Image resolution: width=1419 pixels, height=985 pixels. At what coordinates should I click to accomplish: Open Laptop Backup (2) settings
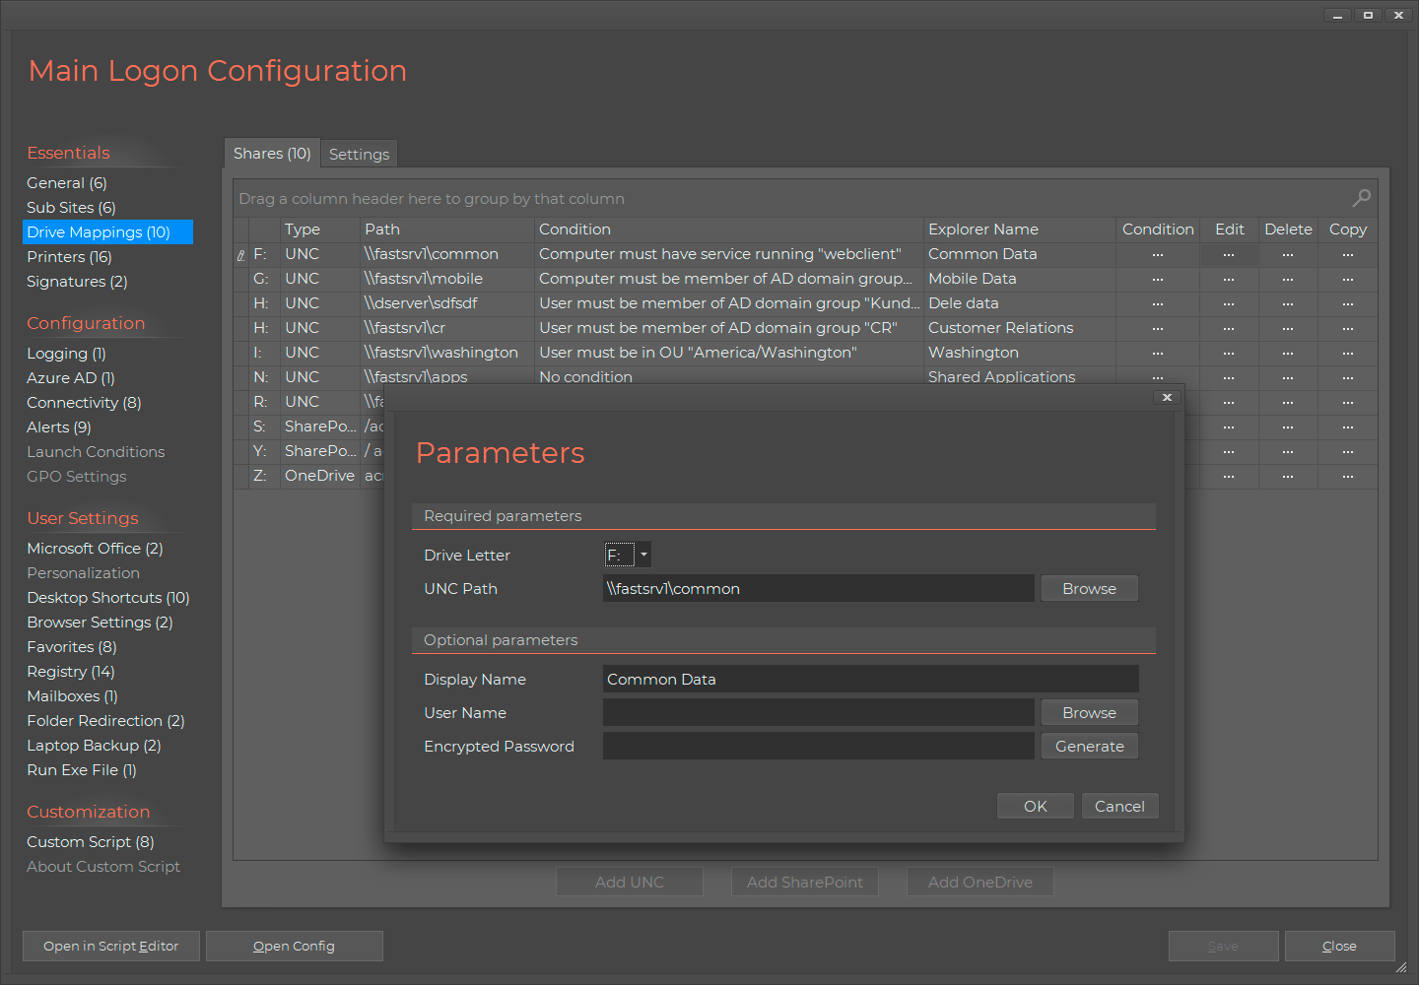point(94,745)
